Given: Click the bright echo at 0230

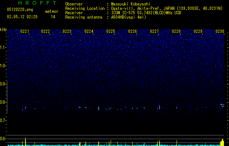Looking at the screenshot, I should 222,105.
